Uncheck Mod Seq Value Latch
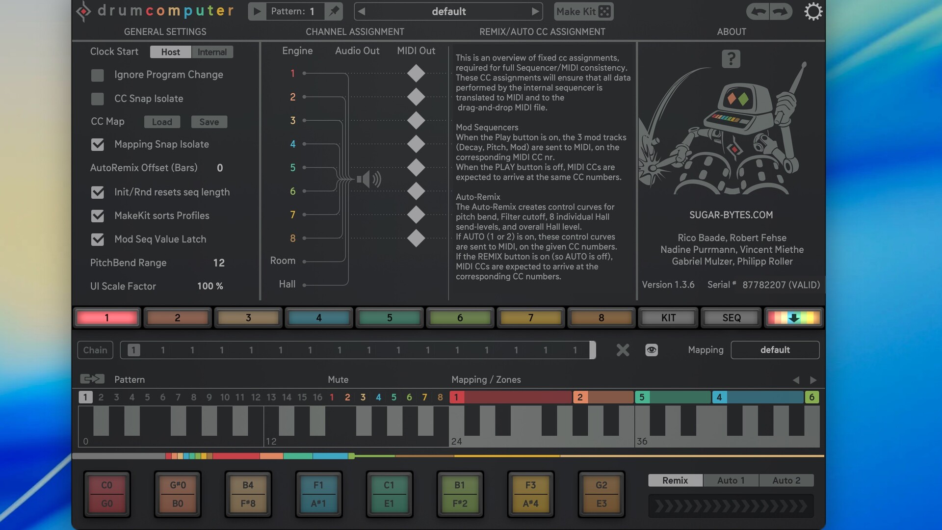The height and width of the screenshot is (530, 942). pos(98,239)
